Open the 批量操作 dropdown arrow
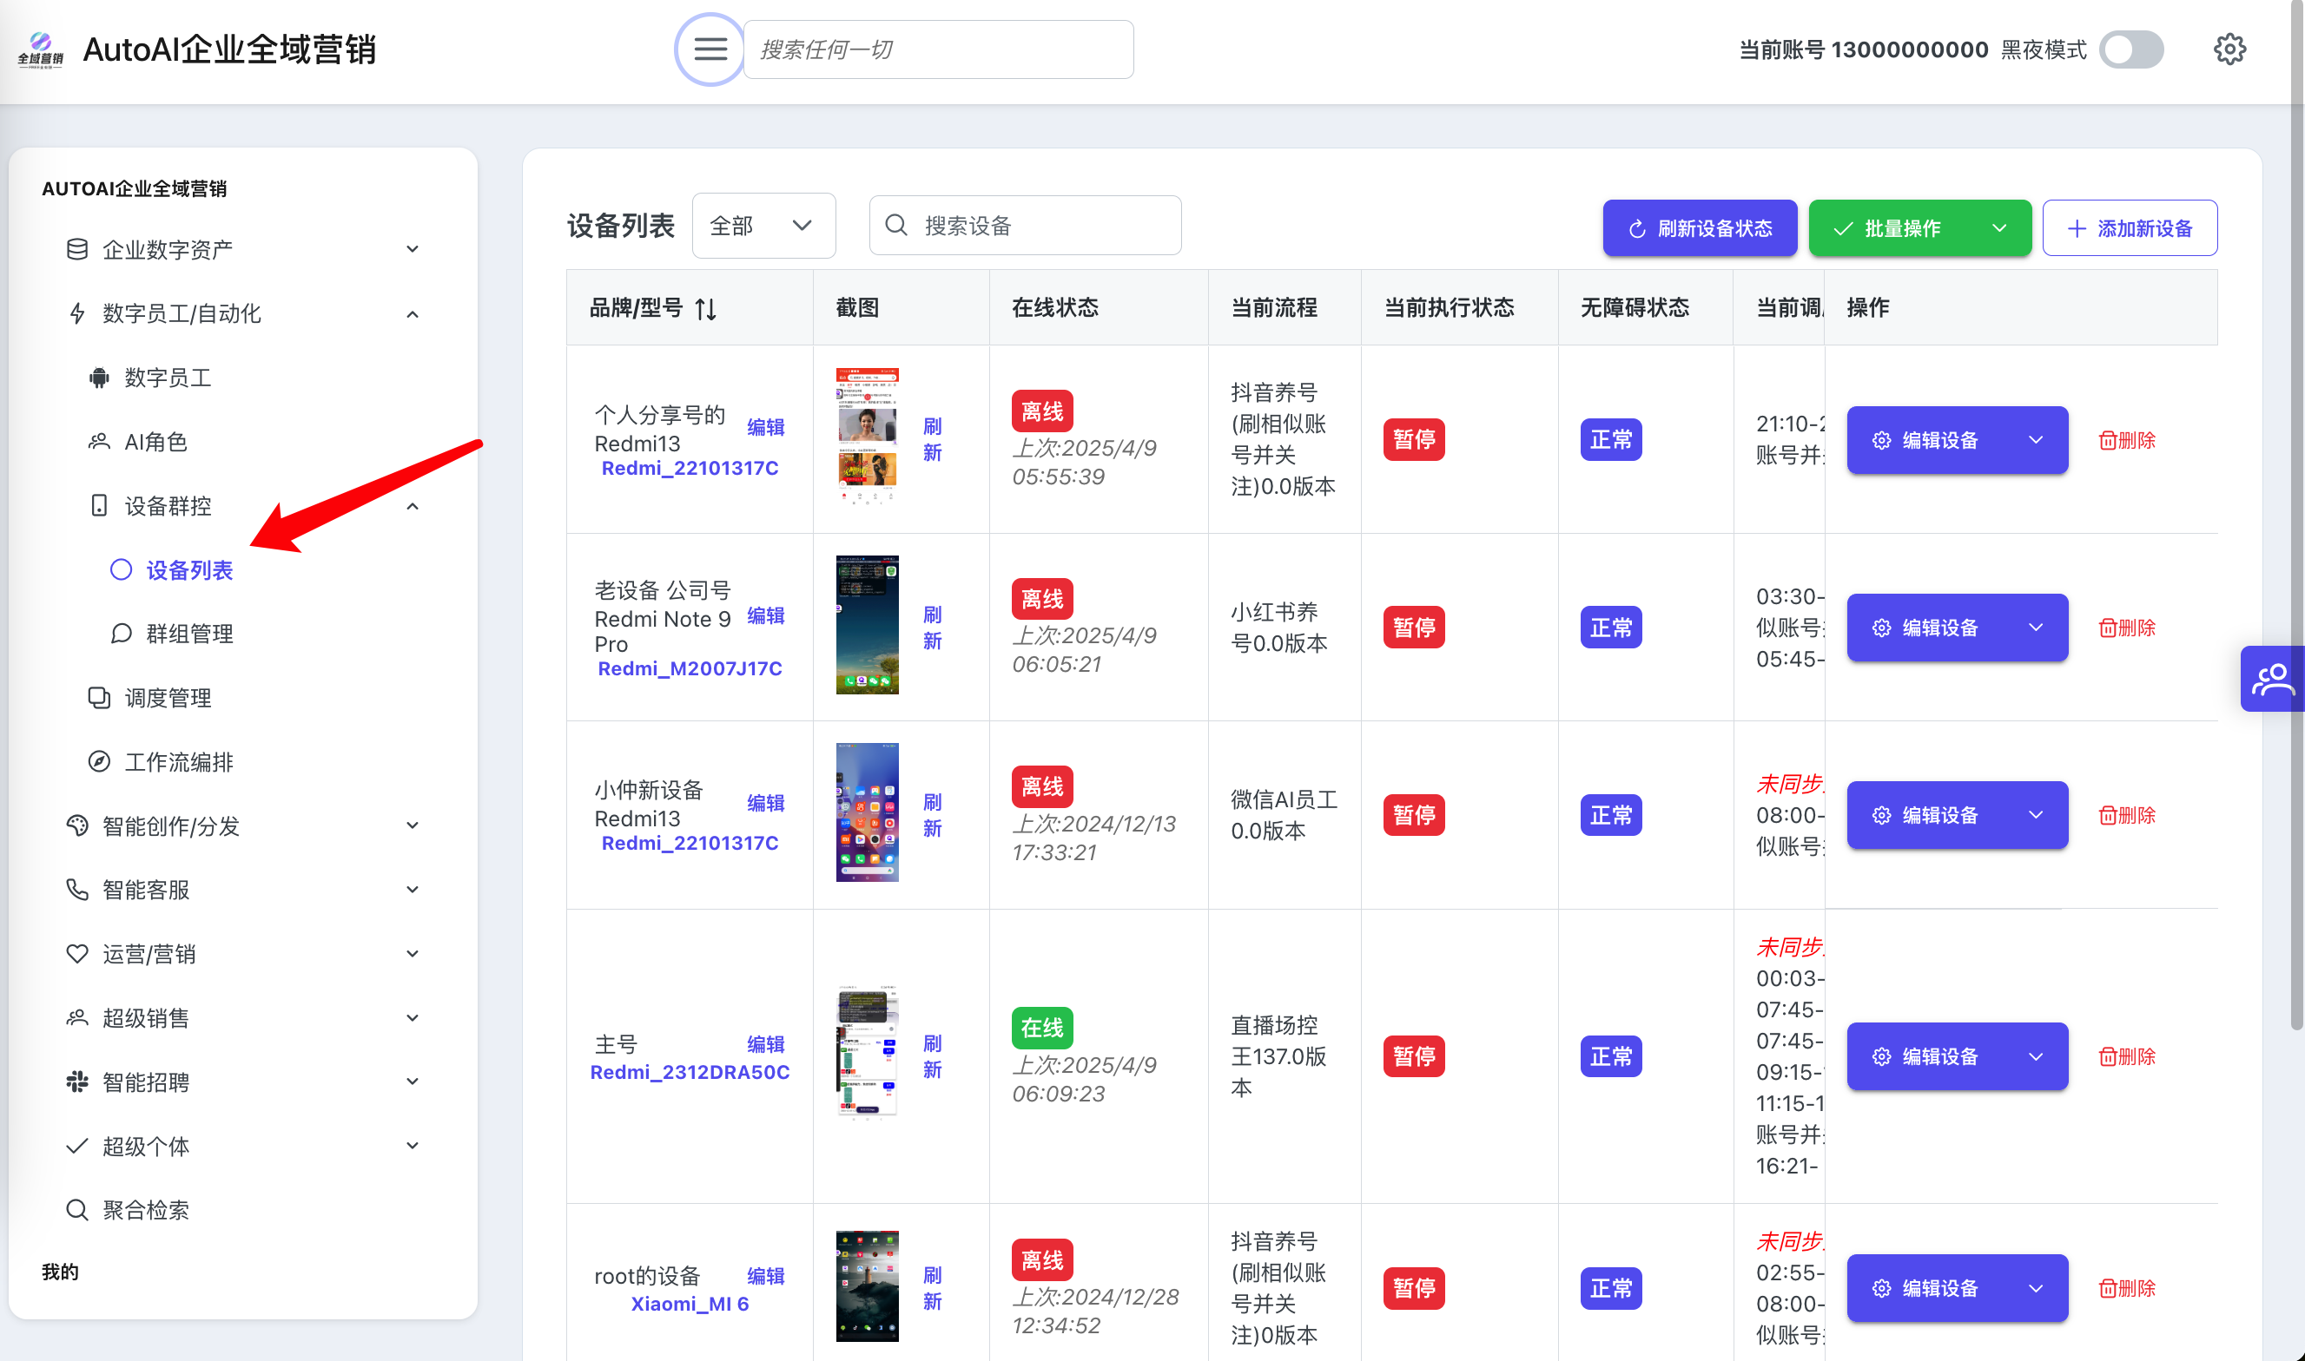The width and height of the screenshot is (2305, 1361). click(1999, 228)
